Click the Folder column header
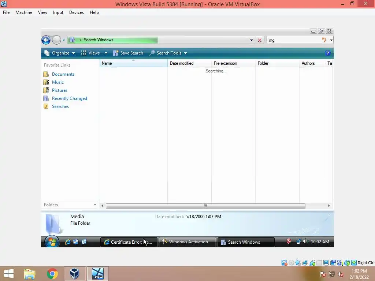The image size is (375, 281). (x=278, y=63)
